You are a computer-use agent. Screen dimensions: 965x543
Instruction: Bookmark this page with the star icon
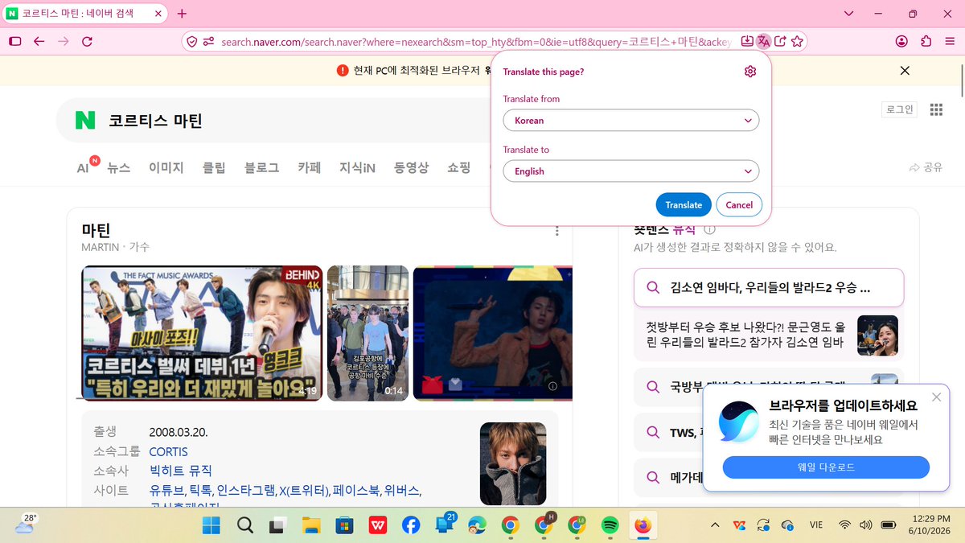pos(797,41)
